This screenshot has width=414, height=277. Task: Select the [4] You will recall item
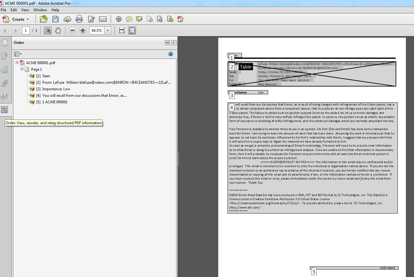[81, 95]
